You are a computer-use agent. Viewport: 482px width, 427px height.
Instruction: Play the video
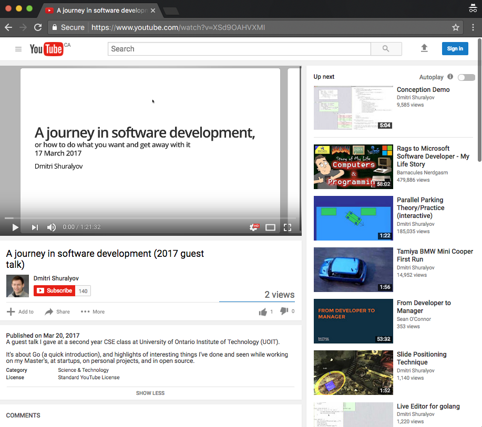click(15, 227)
